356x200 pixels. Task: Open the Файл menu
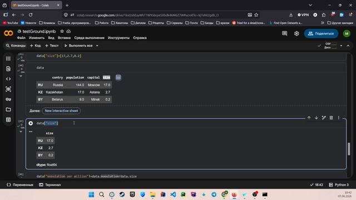click(21, 38)
